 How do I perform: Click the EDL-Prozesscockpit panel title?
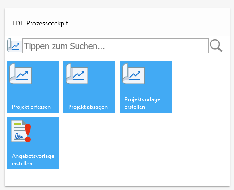click(40, 24)
